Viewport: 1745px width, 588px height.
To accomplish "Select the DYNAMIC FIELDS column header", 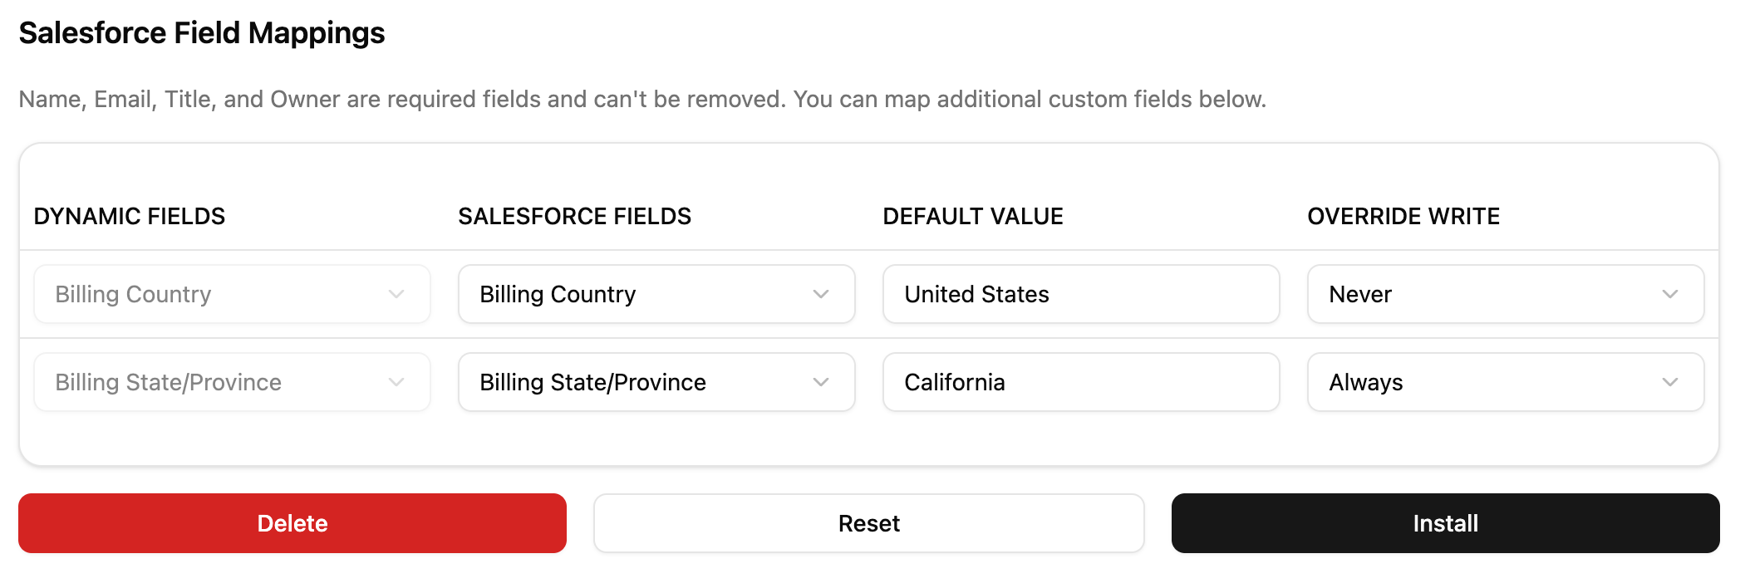I will [130, 216].
